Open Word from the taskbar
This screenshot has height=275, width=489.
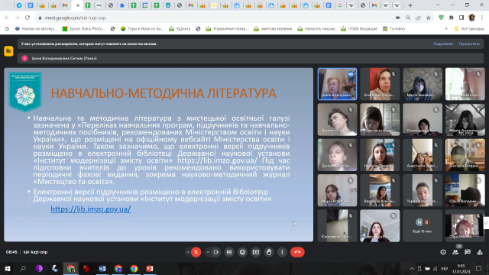102,268
